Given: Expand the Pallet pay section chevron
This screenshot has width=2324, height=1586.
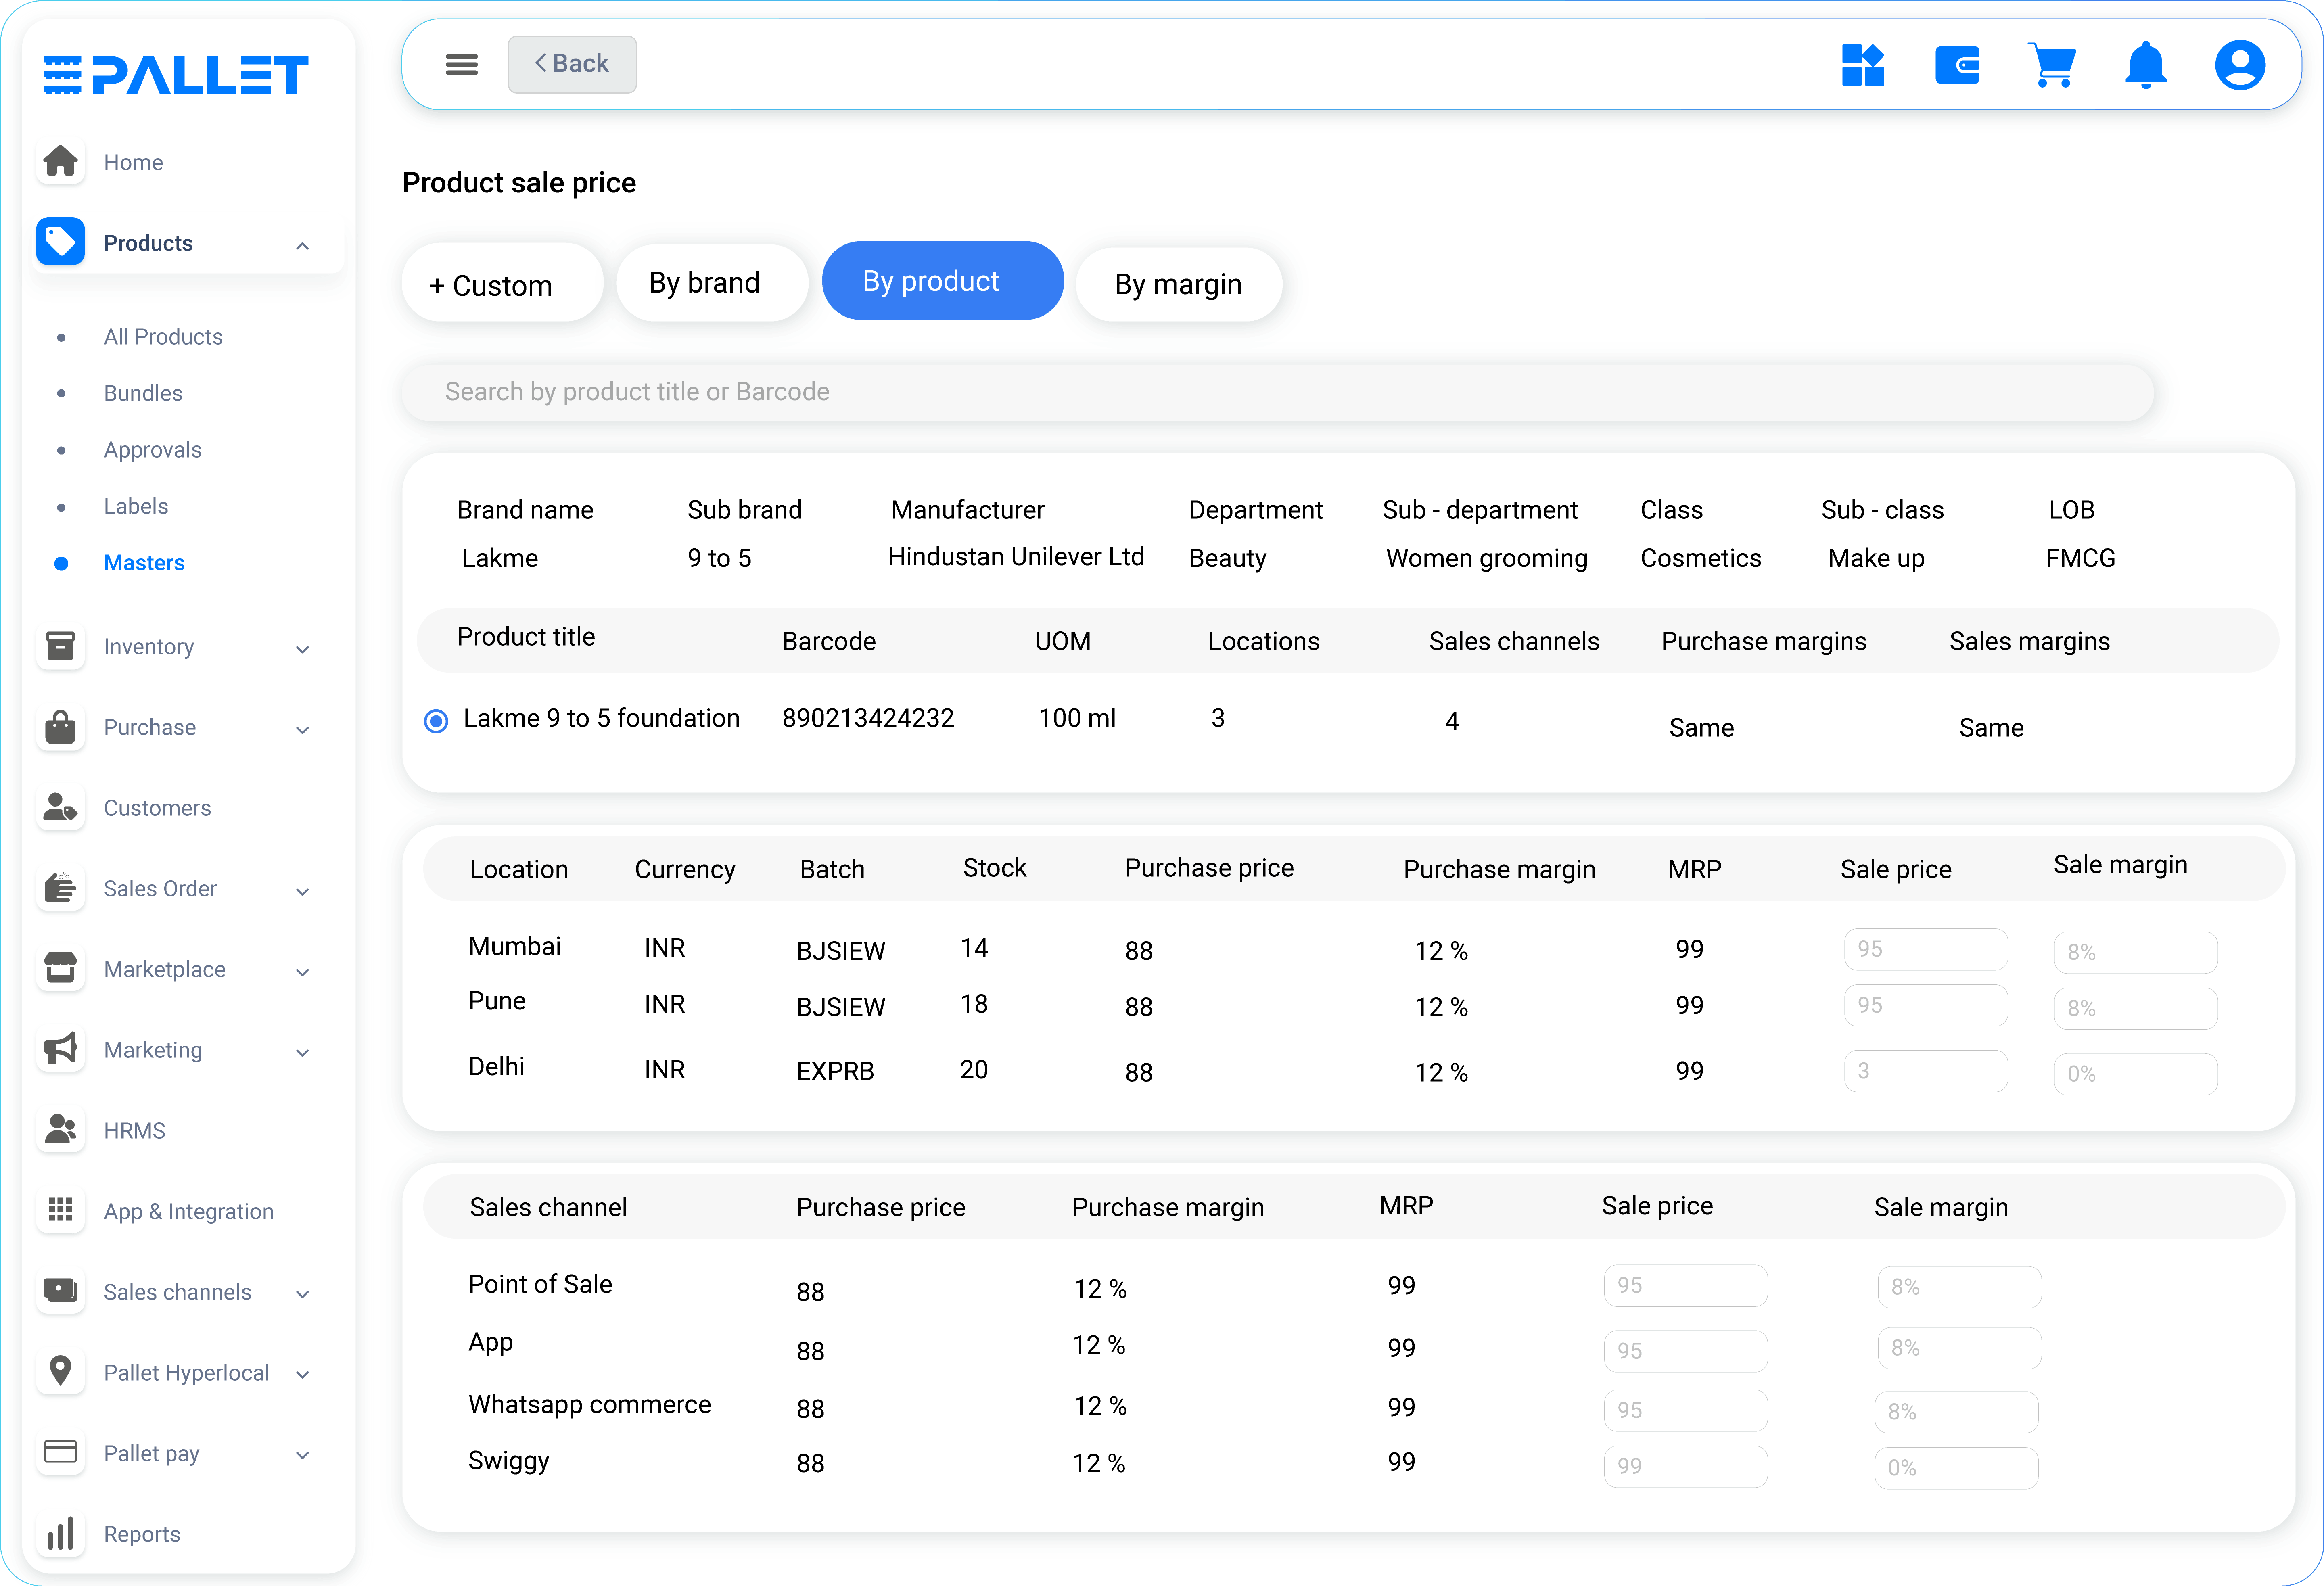Looking at the screenshot, I should pyautogui.click(x=302, y=1455).
